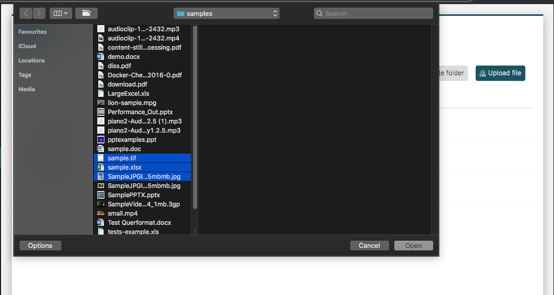Click the magnifier icon in the Search field
554x295 pixels.
tap(319, 13)
